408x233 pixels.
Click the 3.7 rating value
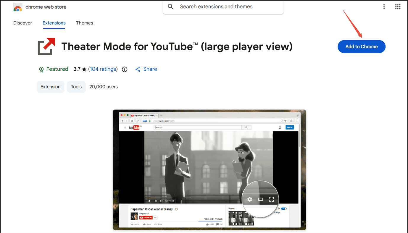77,69
